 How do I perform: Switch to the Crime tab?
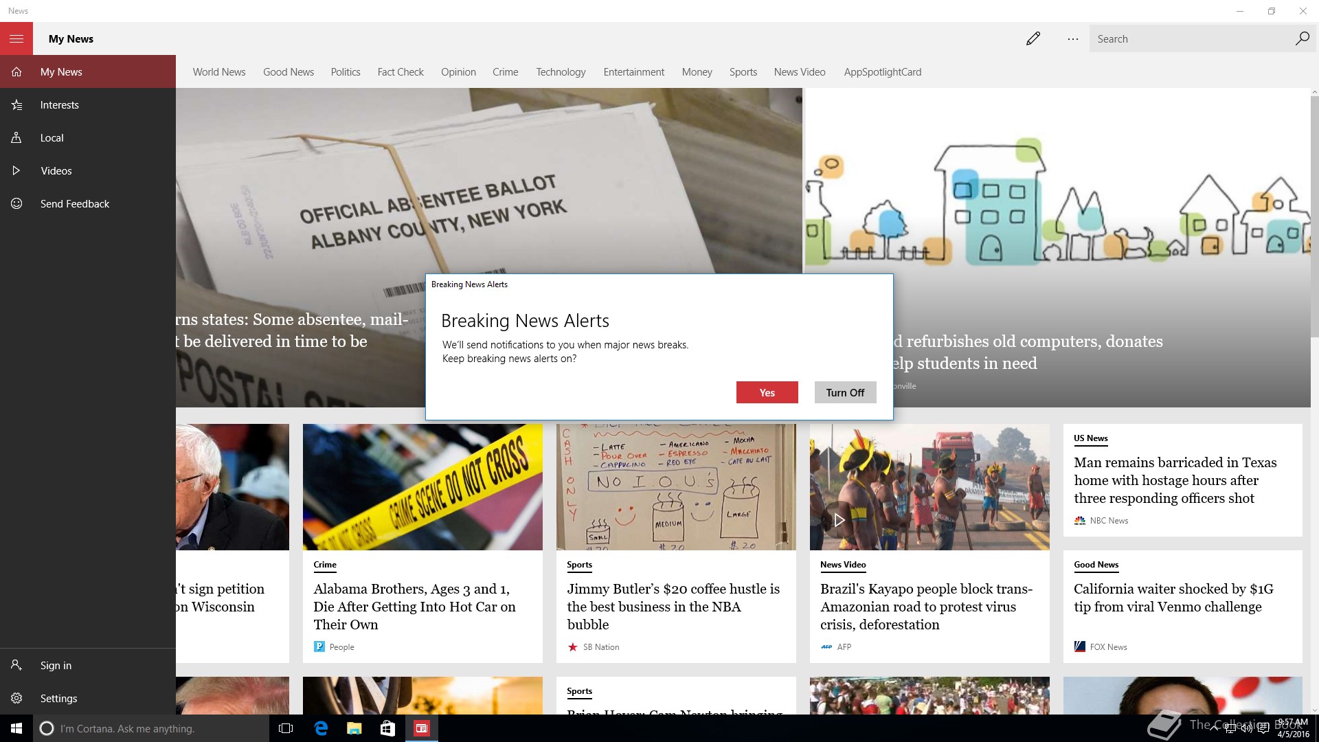[506, 71]
